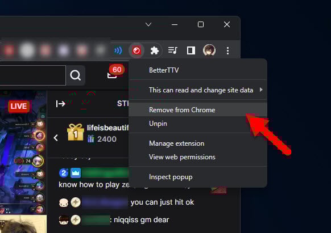
Task: Click the 'you can just hit ok' message
Action: 162,202
